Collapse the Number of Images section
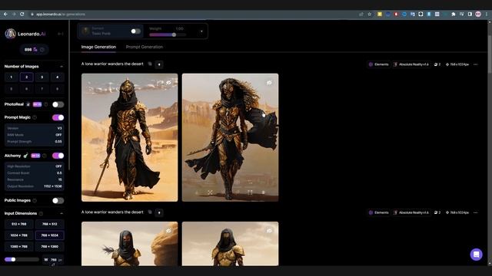 [x=61, y=67]
